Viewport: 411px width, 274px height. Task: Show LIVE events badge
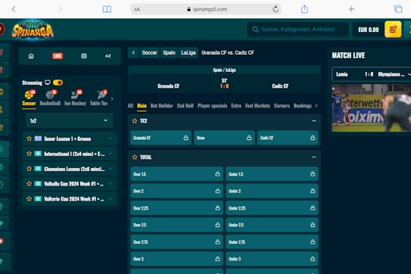(x=58, y=56)
